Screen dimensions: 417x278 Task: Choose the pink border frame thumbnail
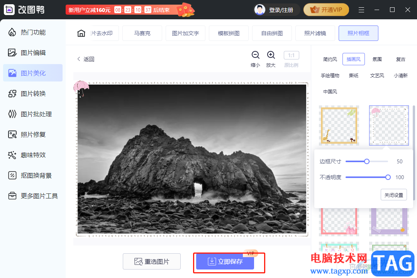(x=339, y=222)
